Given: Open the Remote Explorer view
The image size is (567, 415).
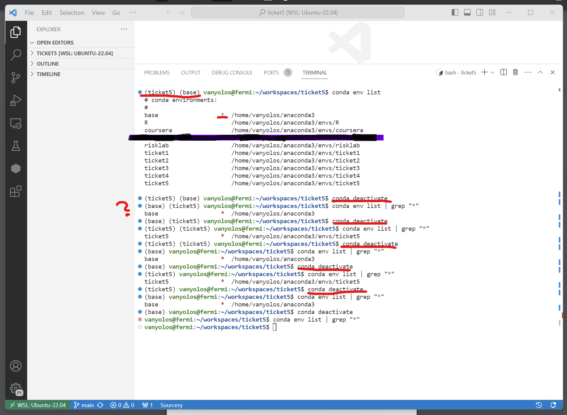Looking at the screenshot, I should (x=16, y=123).
